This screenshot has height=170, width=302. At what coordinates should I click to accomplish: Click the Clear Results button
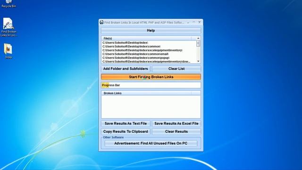[176, 132]
